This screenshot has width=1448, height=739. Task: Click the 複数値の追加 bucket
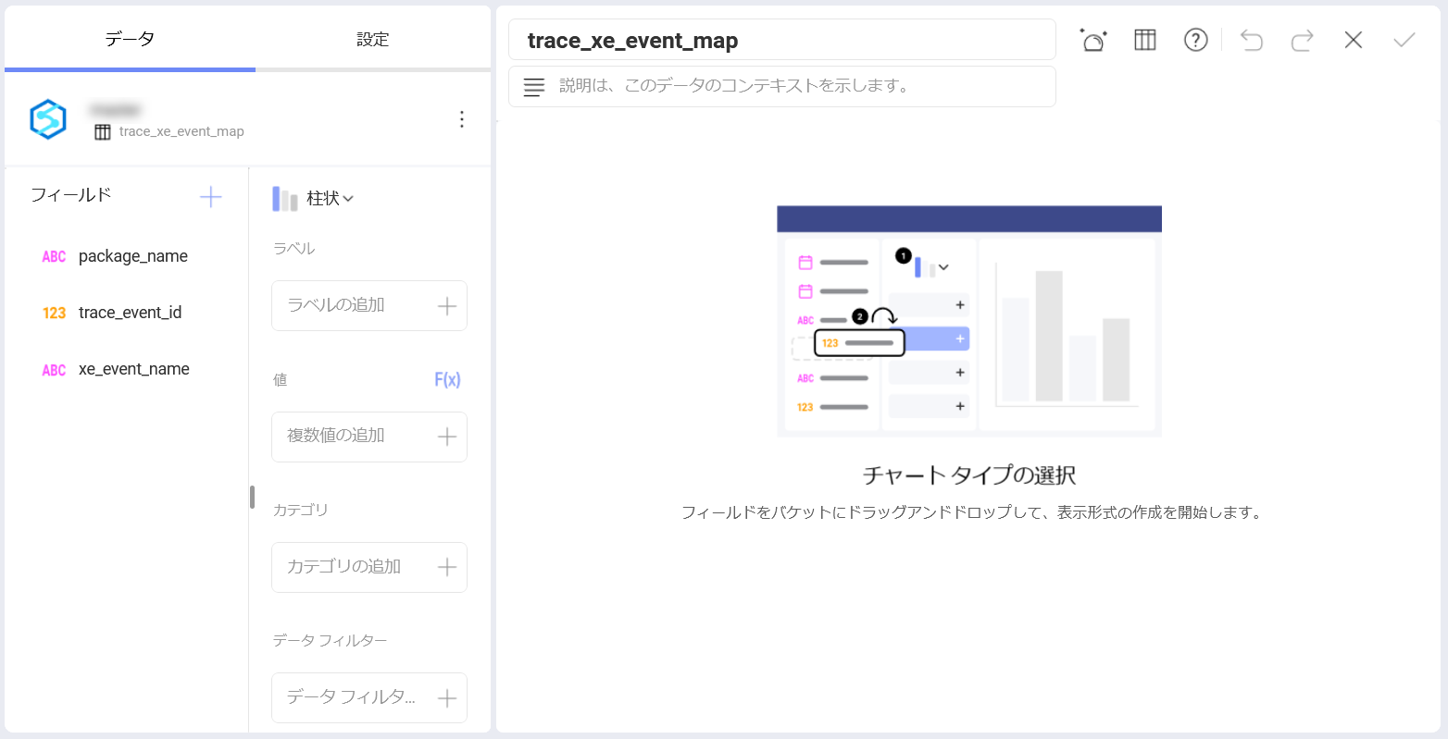(369, 437)
